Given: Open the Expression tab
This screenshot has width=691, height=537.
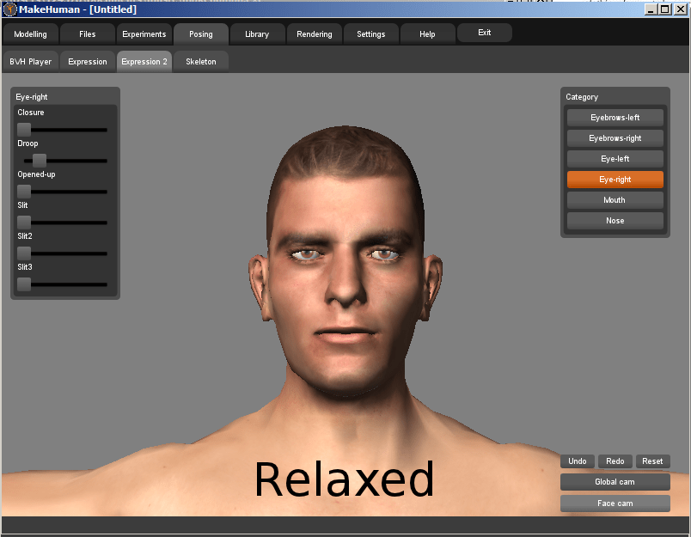Looking at the screenshot, I should click(x=87, y=61).
